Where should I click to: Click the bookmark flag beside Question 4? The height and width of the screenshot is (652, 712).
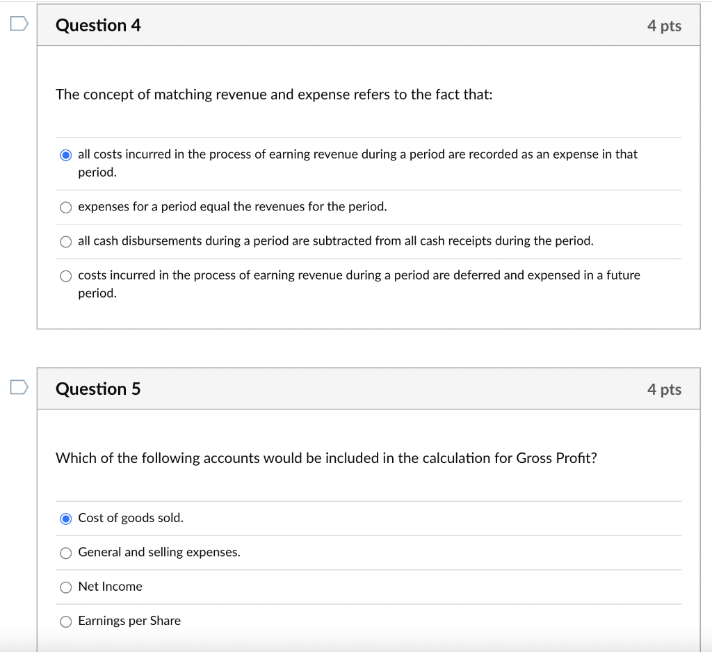point(19,23)
